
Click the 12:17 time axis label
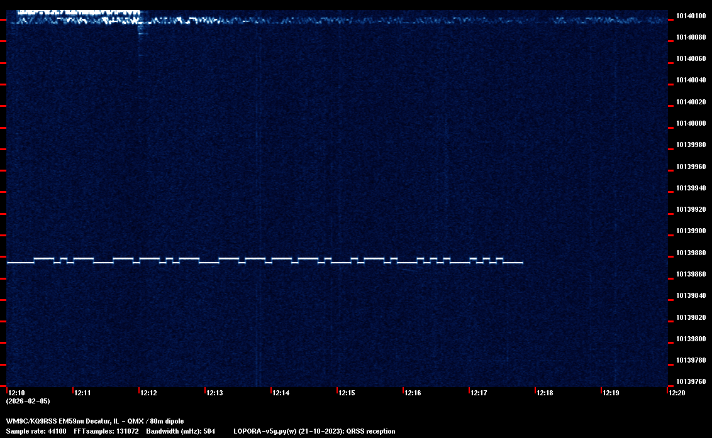tap(479, 393)
